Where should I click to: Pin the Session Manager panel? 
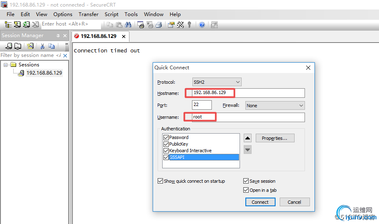coord(58,35)
